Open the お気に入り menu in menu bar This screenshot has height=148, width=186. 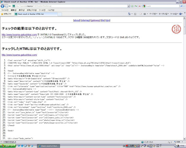(x=32, y=10)
